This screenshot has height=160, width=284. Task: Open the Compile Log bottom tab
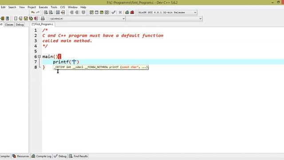point(41,156)
